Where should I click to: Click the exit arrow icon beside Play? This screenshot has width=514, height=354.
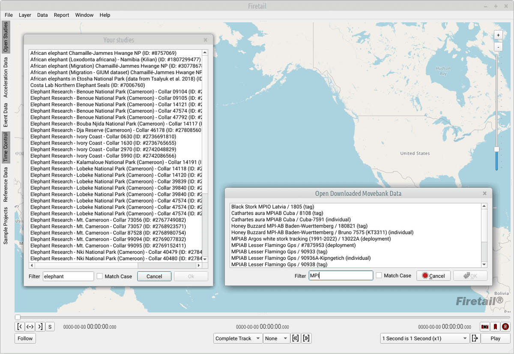(x=475, y=338)
